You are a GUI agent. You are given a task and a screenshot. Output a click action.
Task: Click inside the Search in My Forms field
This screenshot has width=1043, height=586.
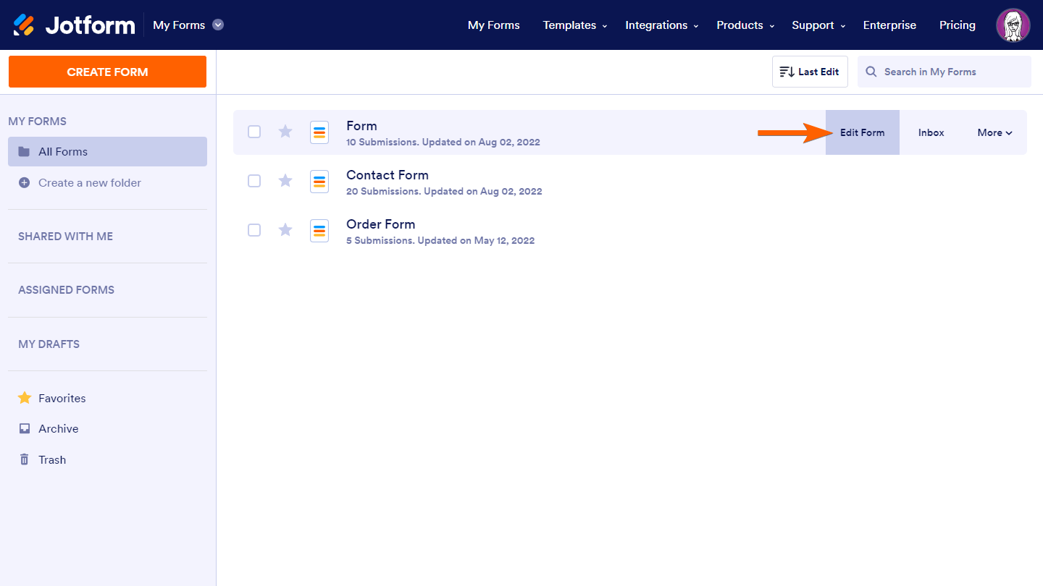click(944, 72)
